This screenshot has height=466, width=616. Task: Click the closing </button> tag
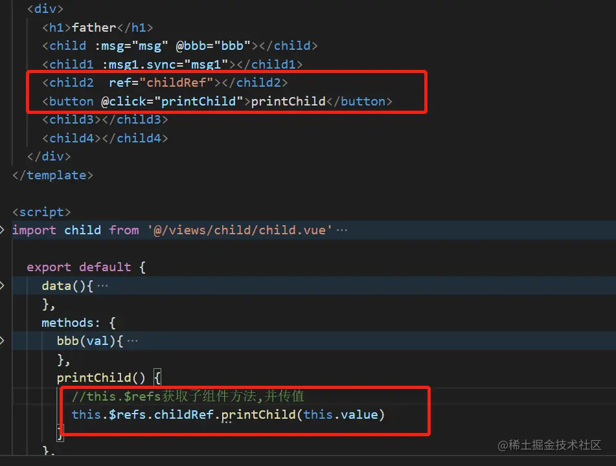tap(359, 101)
